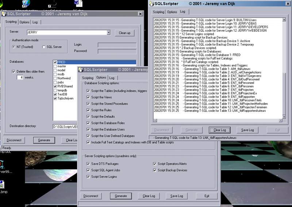Enable the Northwind database checkbox
The width and height of the screenshot is (292, 207).
(x=55, y=78)
